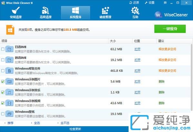Click 释放更多空间 suggestion for 韩语IME

click(167, 60)
